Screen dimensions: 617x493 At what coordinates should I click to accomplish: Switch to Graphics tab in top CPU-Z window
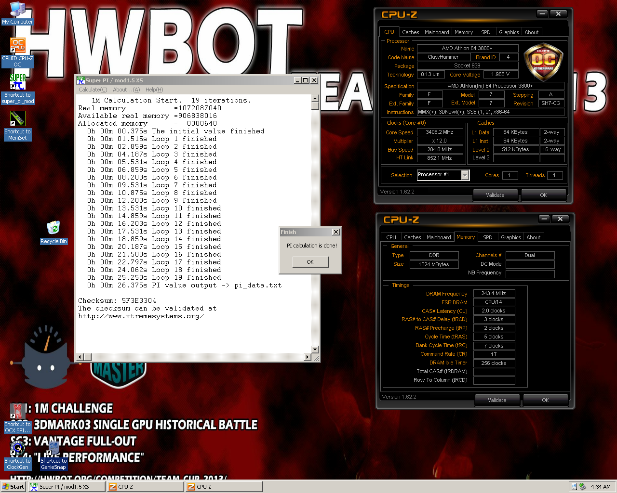[509, 32]
